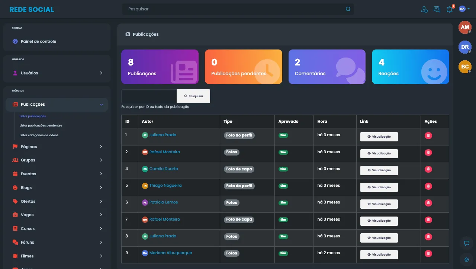
Task: Select Listar publicações submenu item
Action: click(33, 116)
